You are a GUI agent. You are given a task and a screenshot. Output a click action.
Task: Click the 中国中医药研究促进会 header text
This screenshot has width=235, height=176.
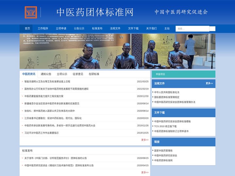[x=181, y=12]
